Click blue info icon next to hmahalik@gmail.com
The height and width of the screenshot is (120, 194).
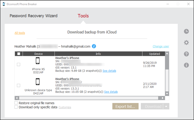point(94,46)
